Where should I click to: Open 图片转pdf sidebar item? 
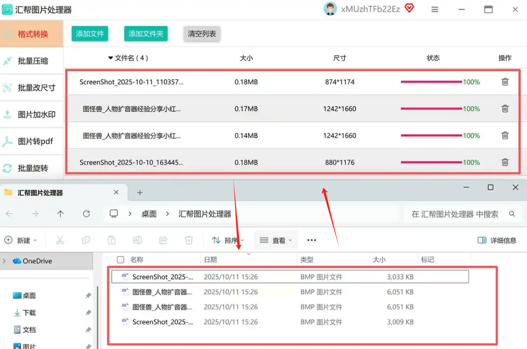tap(32, 141)
